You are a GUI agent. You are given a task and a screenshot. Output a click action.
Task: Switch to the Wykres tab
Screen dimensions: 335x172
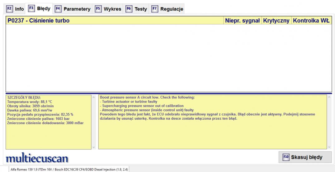click(108, 9)
